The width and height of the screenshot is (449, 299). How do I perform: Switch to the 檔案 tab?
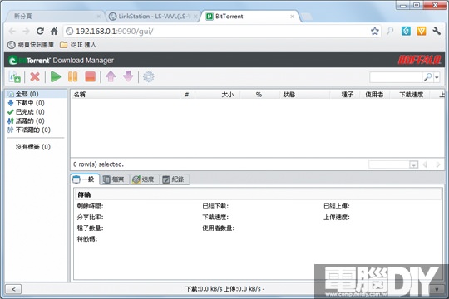click(x=114, y=179)
